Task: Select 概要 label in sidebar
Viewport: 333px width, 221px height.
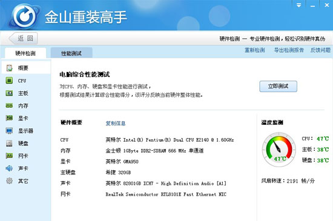Action: (x=23, y=68)
